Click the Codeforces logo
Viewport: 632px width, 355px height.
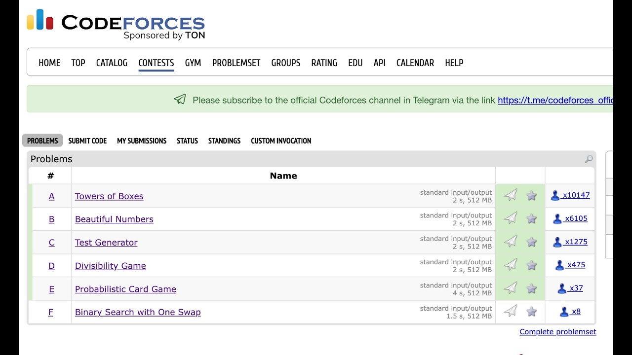[x=116, y=24]
